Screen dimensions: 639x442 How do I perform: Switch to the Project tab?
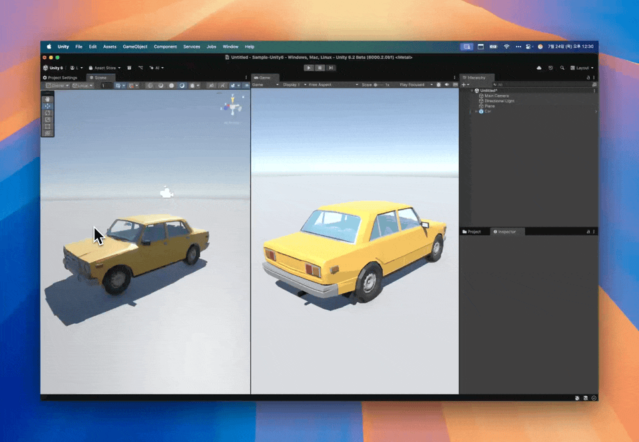tap(471, 231)
